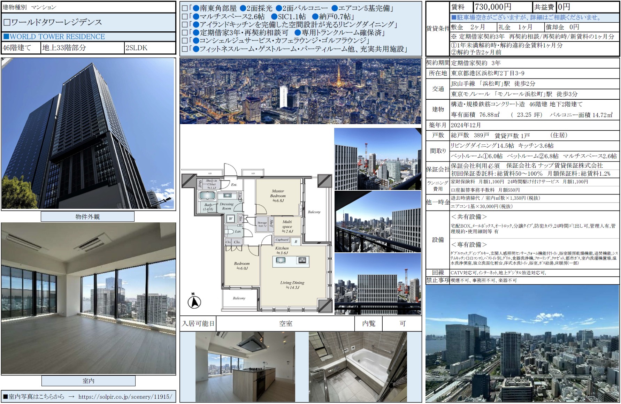The height and width of the screenshot is (404, 621).
Task: Click the 室内 caption label
Action: click(x=88, y=381)
